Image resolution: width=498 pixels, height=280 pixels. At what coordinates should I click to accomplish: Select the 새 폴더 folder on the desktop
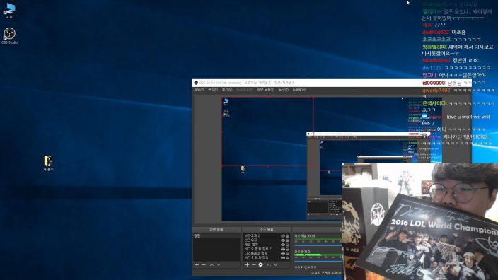pyautogui.click(x=48, y=163)
